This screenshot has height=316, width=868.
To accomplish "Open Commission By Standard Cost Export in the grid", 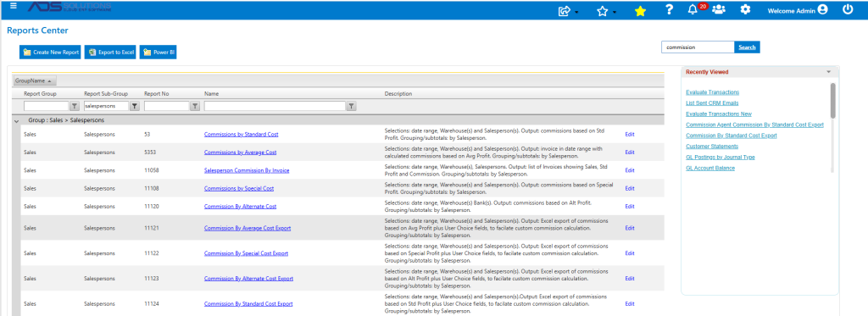I will 248,304.
